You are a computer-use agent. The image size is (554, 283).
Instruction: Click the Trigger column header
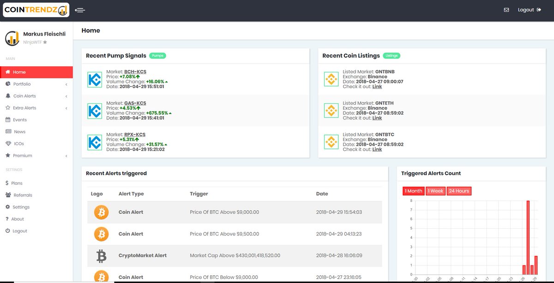coord(199,194)
